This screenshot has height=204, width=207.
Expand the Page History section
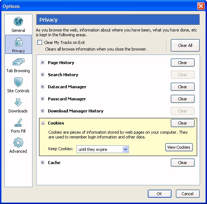click(x=42, y=63)
